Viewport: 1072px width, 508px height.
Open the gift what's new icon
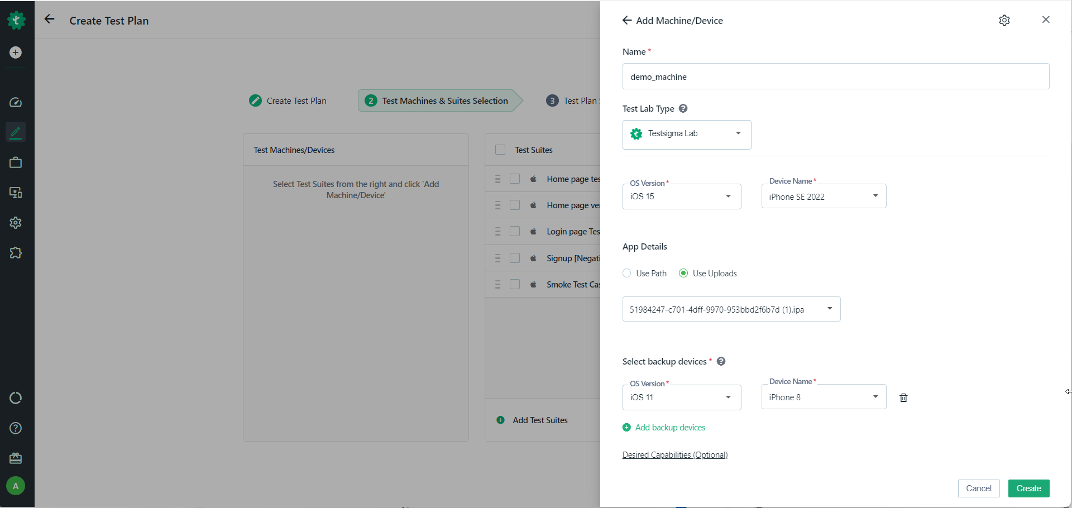point(16,458)
